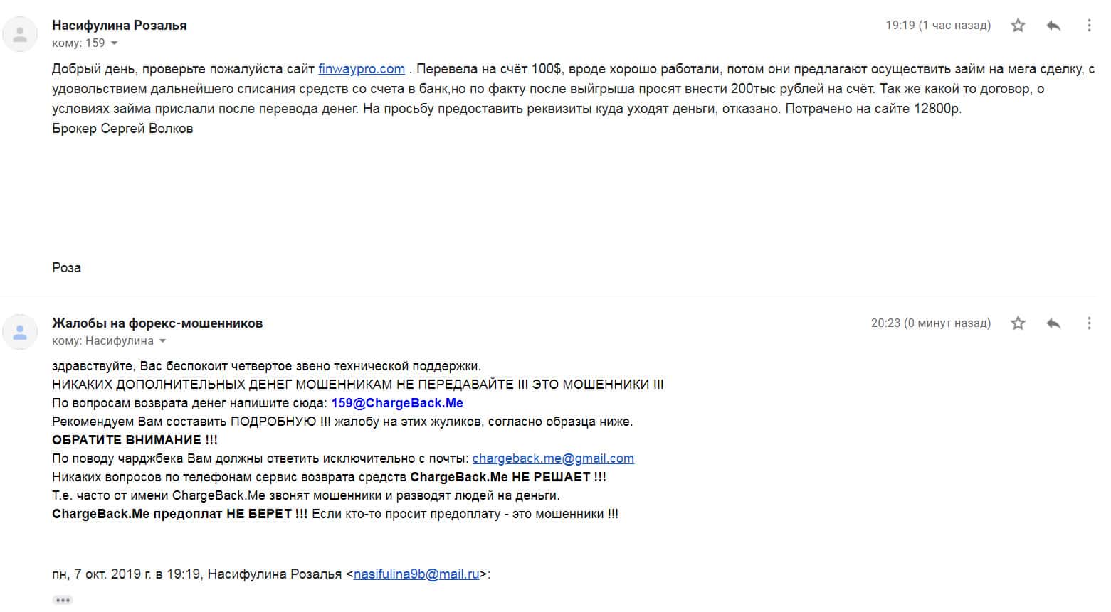The height and width of the screenshot is (612, 1111).
Task: Expand recipient details next to 'кому: 159'
Action: point(114,43)
